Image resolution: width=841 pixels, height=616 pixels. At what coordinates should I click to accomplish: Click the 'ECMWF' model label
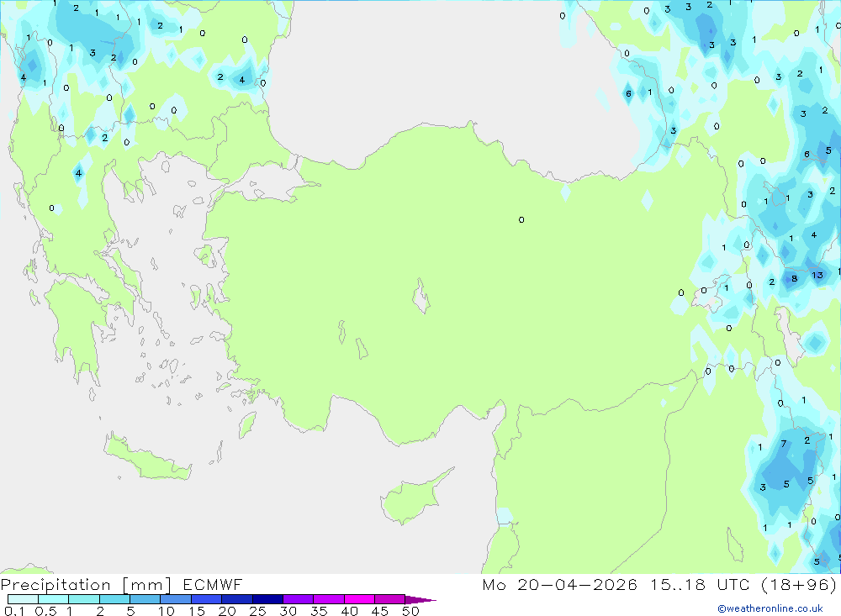click(x=213, y=584)
